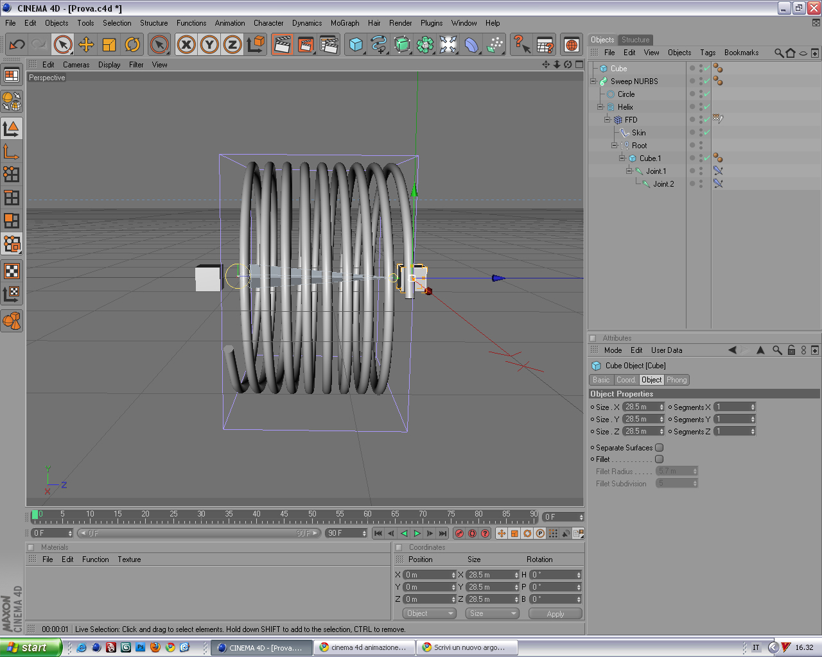
Task: Open the Windows start menu
Action: click(30, 647)
